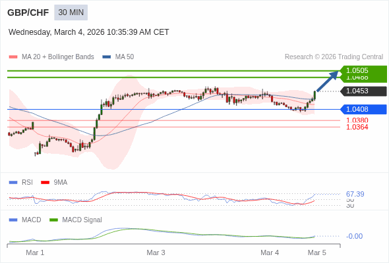Click the MACD legend label
Screen dimensions: 389x263
[32, 220]
